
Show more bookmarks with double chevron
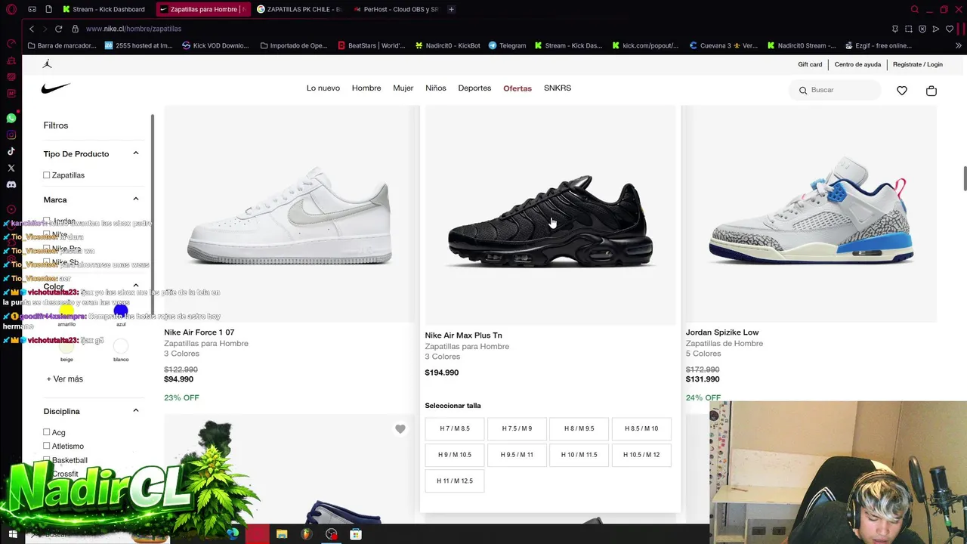(959, 45)
